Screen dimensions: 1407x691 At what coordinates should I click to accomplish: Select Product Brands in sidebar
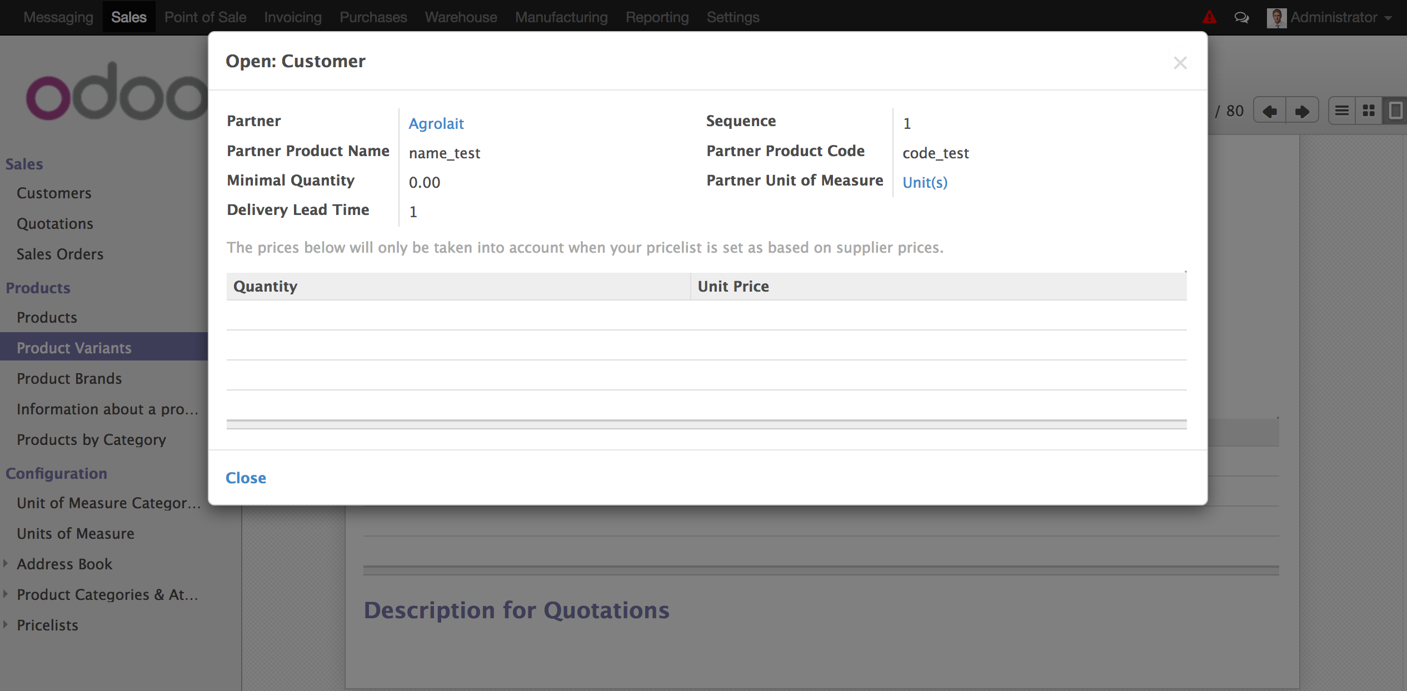69,378
